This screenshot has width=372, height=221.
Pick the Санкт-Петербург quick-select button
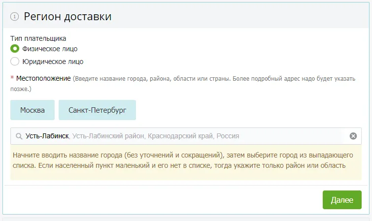97,110
